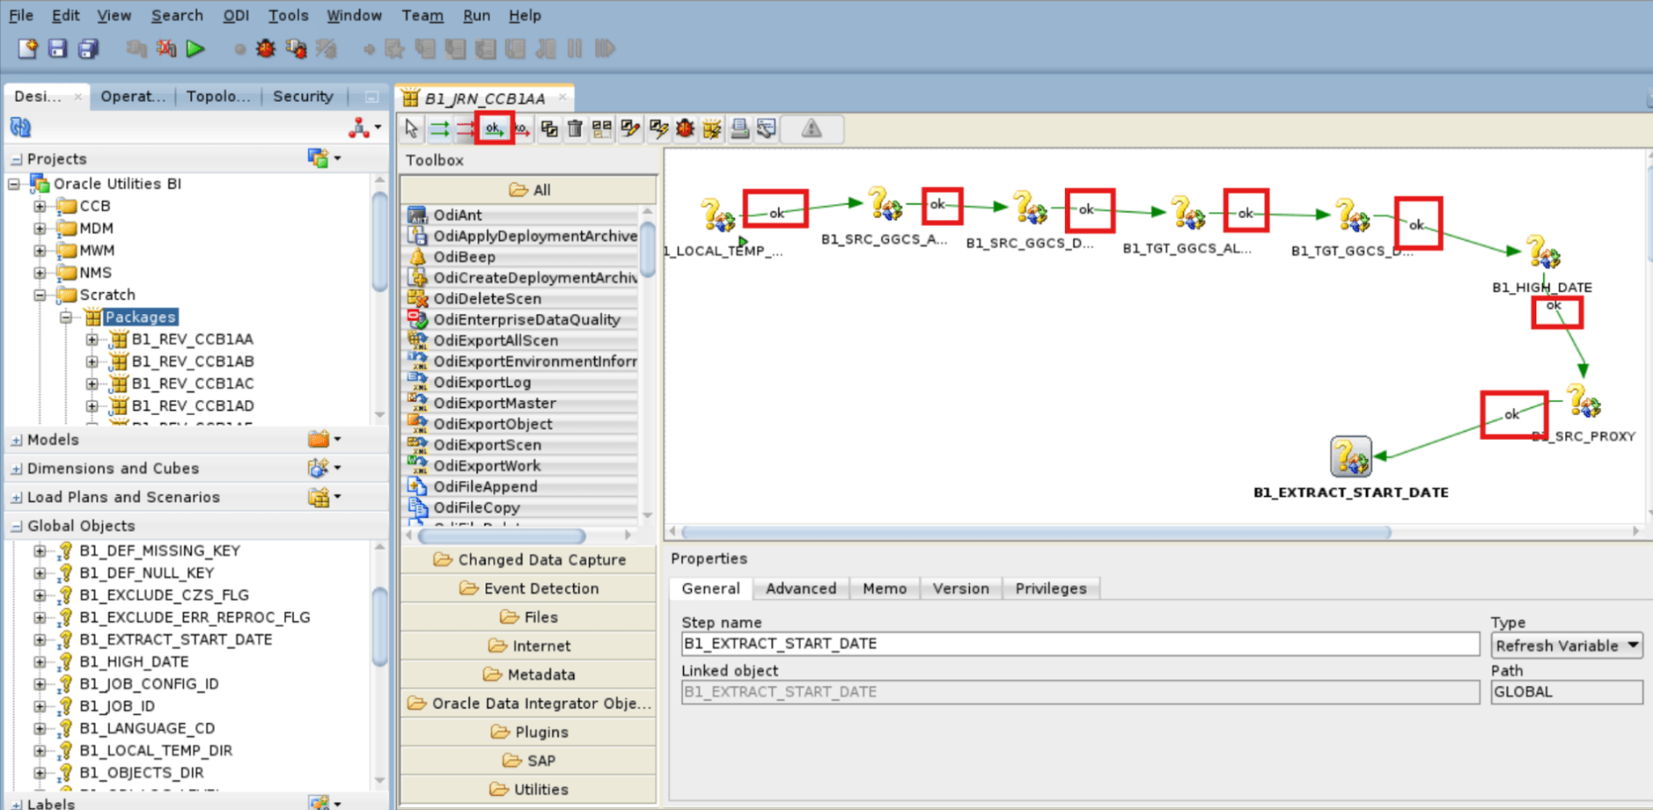Click inside the Step name input field
The width and height of the screenshot is (1653, 810).
[x=968, y=643]
